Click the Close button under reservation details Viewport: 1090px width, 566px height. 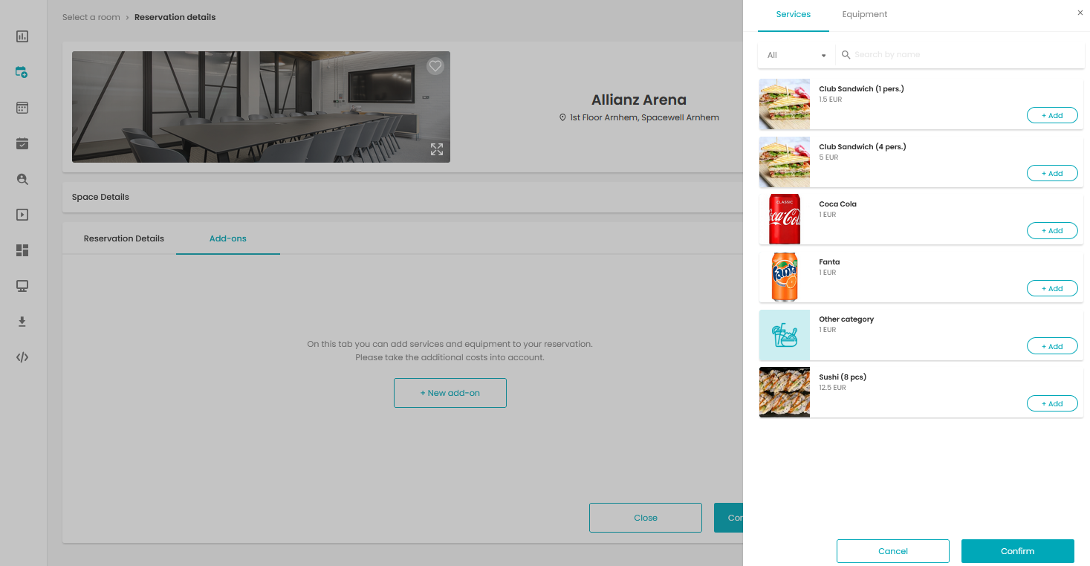point(646,518)
